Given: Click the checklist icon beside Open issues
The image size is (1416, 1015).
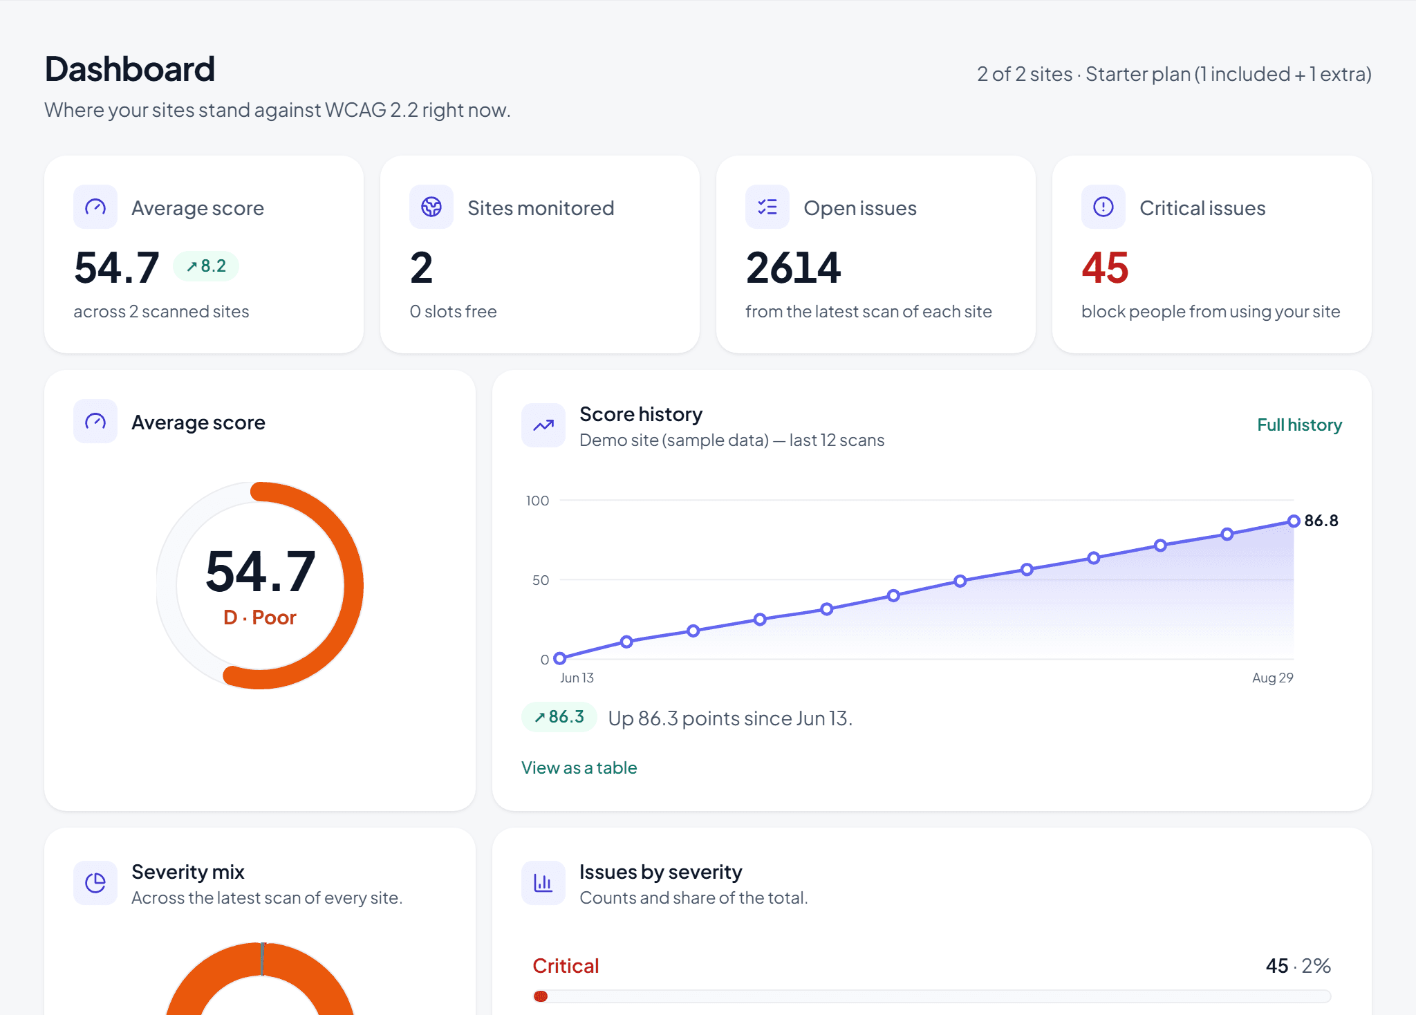Looking at the screenshot, I should [x=767, y=207].
